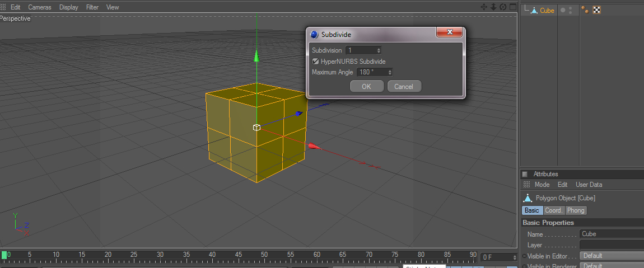Switch to the Phong tab
This screenshot has width=644, height=268.
[576, 210]
